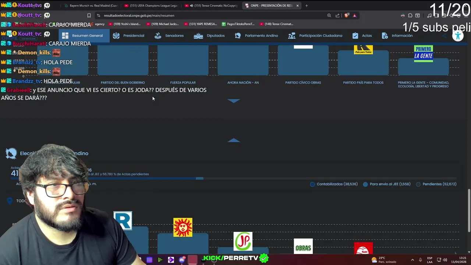471x265 pixels.
Task: Open the browser extensions puzzle icon
Action: [x=410, y=15]
